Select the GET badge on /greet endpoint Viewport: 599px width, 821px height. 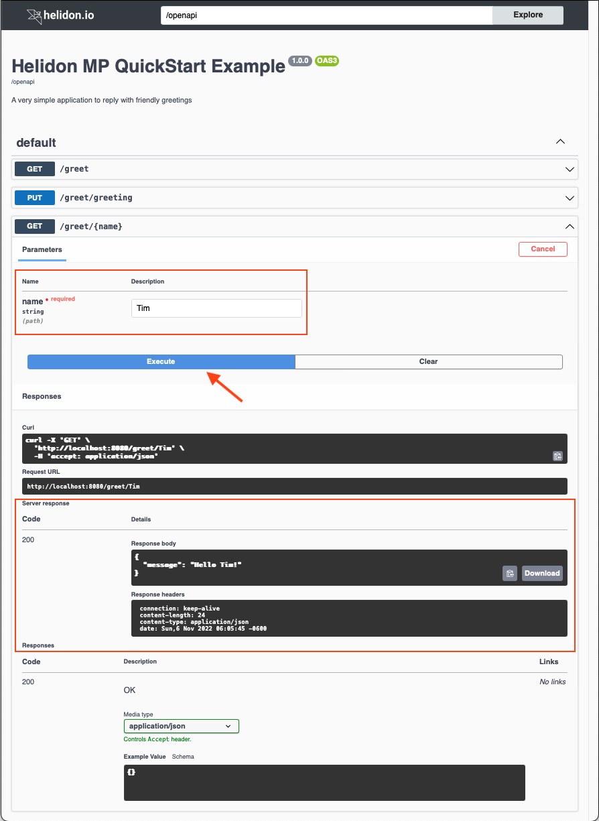pyautogui.click(x=34, y=169)
